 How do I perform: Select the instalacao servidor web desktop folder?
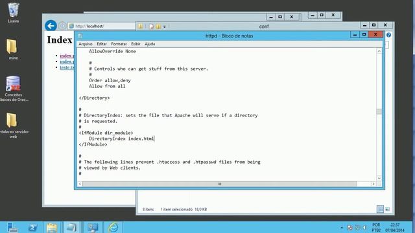13,126
